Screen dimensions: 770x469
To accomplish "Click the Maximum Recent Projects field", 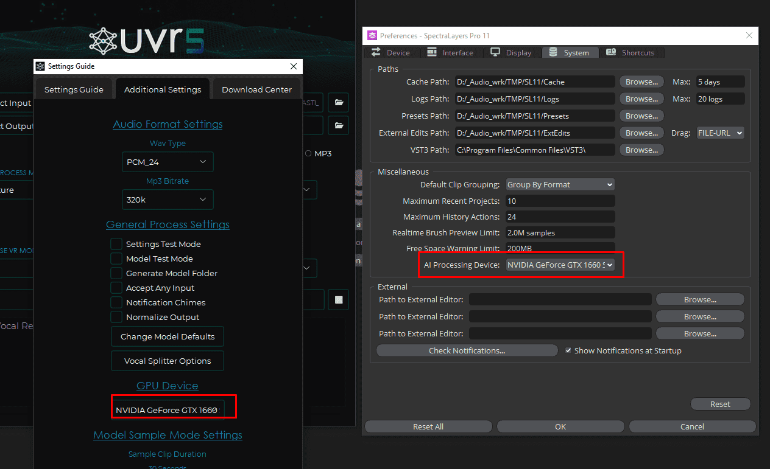I will tap(560, 201).
